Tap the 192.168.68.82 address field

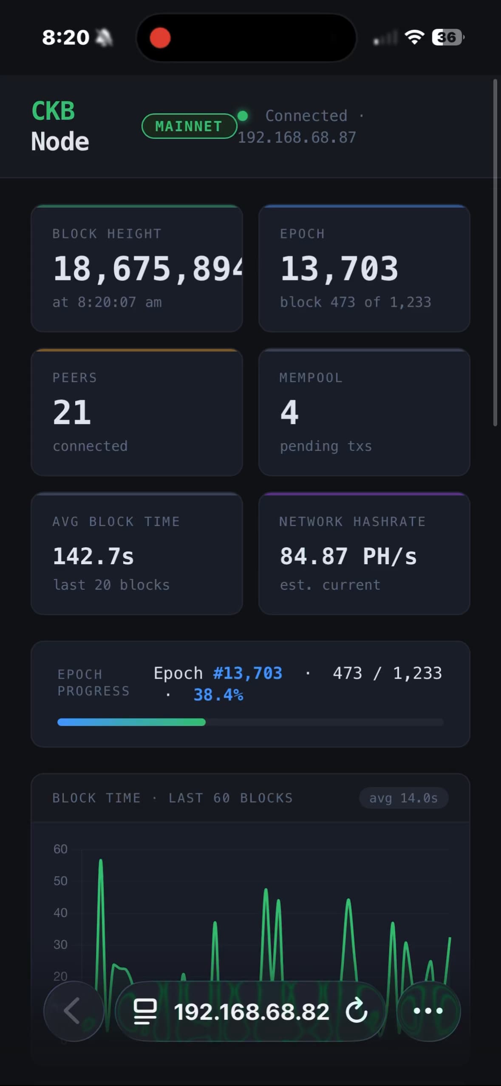point(251,1011)
